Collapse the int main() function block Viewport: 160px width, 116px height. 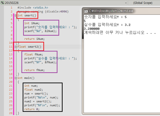[16, 78]
